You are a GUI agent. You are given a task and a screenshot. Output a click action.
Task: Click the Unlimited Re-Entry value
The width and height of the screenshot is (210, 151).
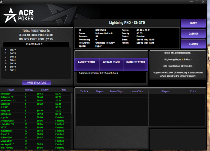(x=105, y=43)
